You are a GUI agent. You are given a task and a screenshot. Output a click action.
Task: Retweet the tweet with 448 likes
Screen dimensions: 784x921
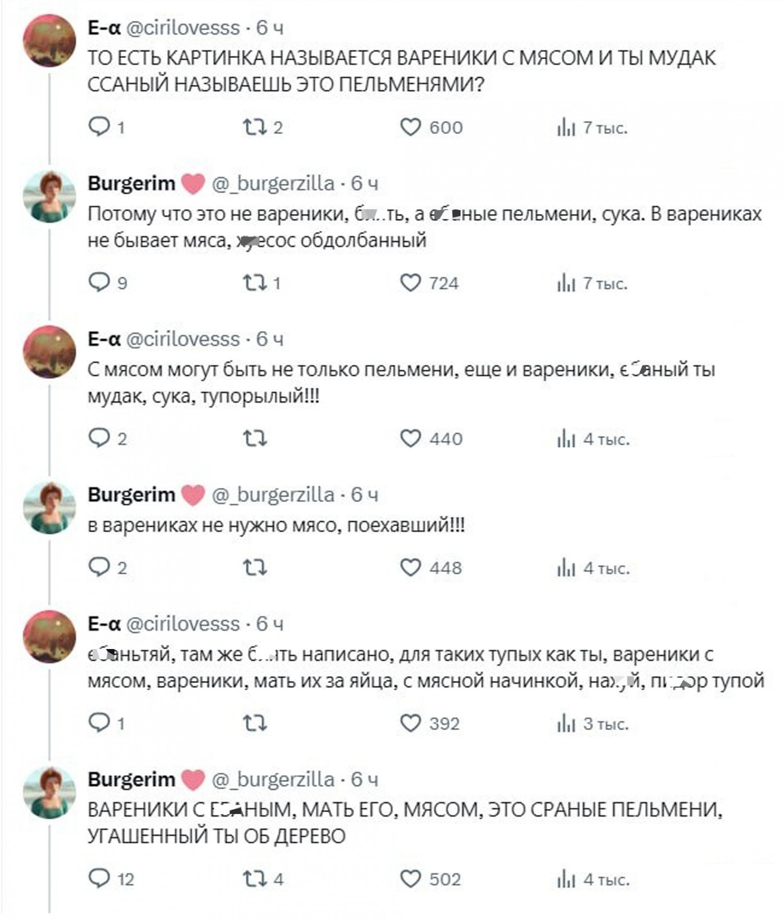(x=254, y=568)
